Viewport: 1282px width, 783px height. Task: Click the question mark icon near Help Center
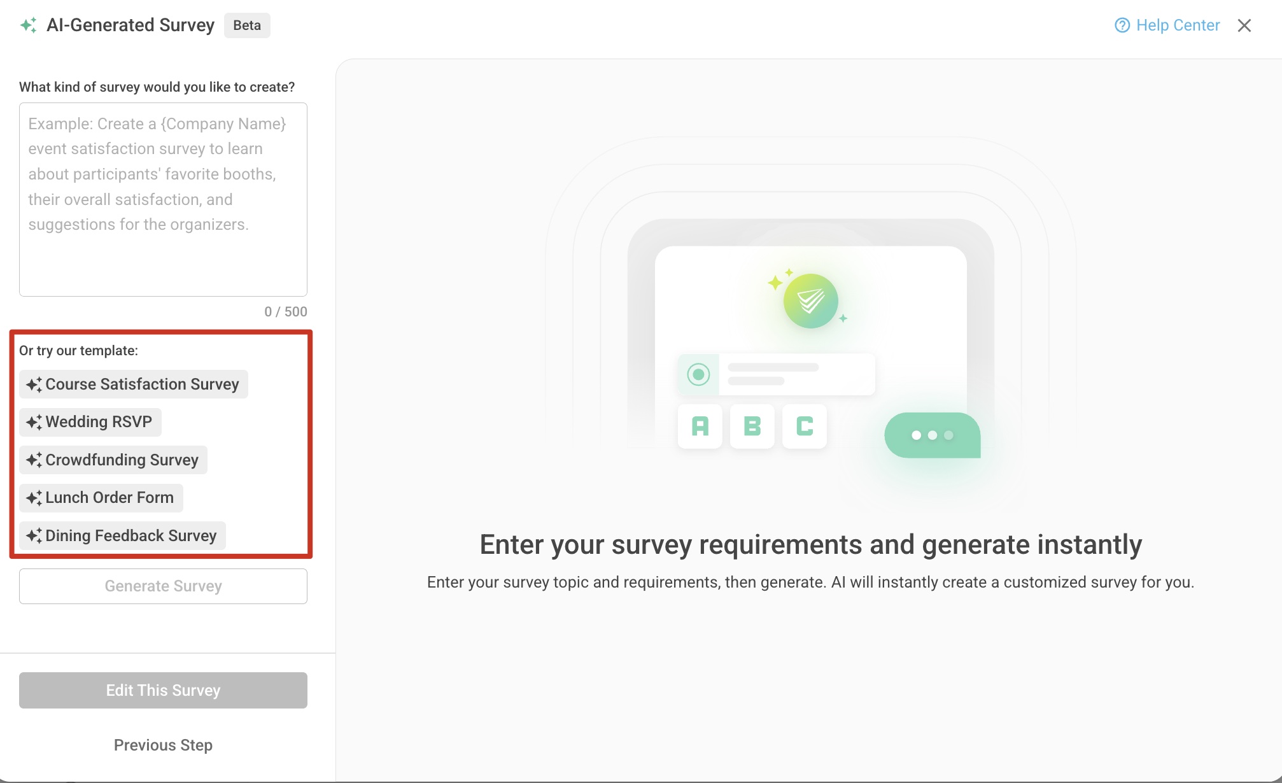[x=1122, y=25]
